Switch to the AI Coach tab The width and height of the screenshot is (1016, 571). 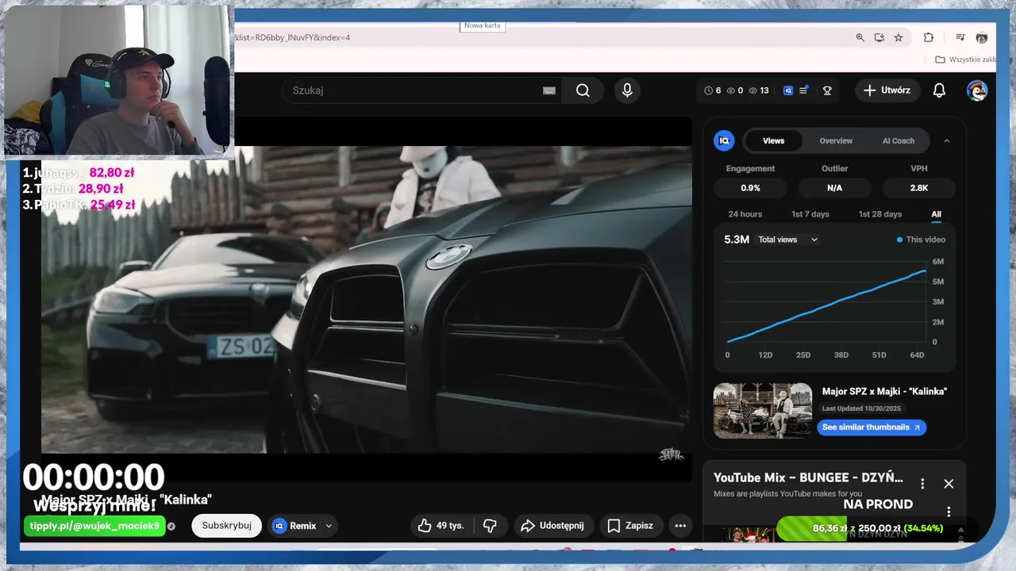(x=899, y=140)
